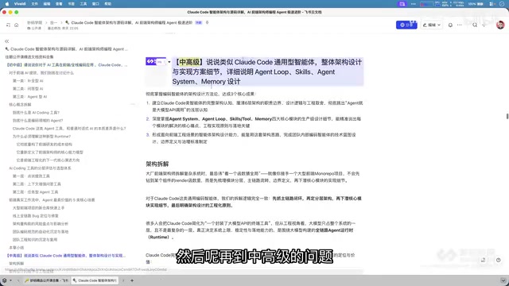Screen dimensions: 509x286
Task: Open Vivaldi profile icon in tab bar
Action: tap(5, 280)
